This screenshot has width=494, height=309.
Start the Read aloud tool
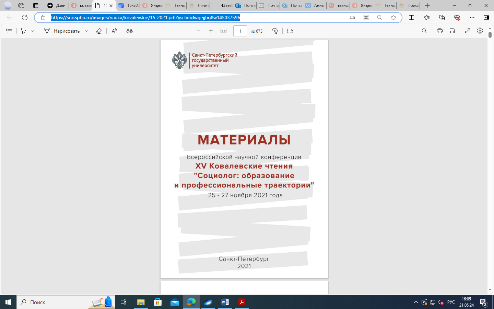click(x=114, y=31)
